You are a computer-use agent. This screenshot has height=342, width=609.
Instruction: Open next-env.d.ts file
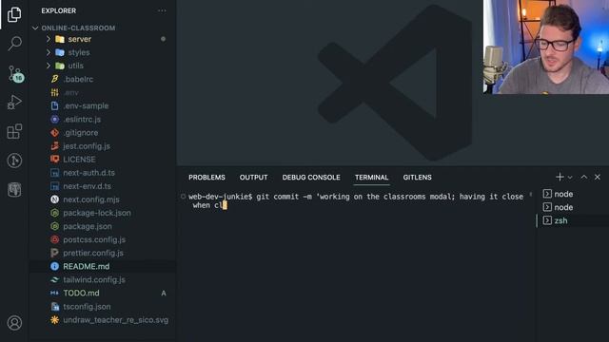(87, 186)
